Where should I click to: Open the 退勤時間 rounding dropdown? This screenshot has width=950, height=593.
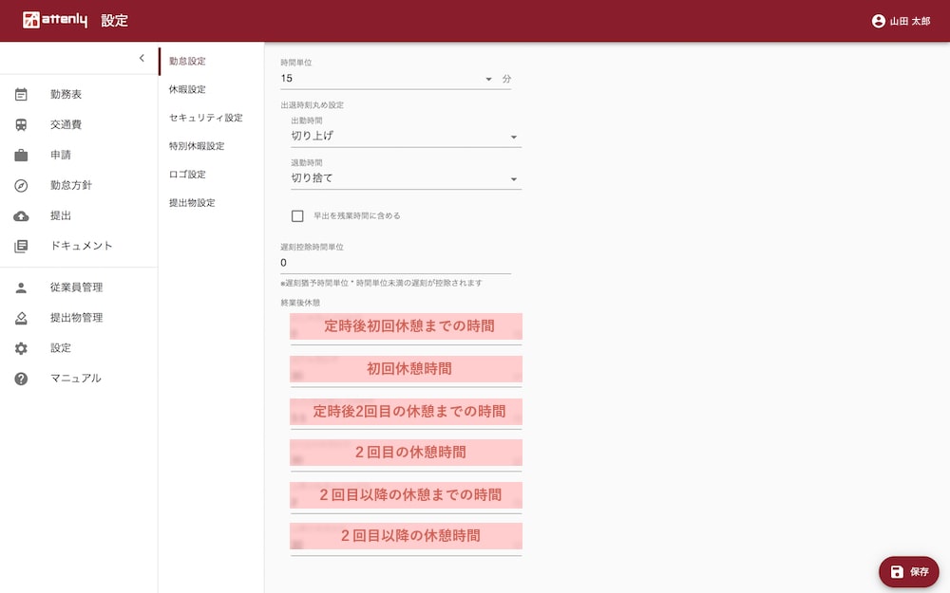(x=406, y=178)
